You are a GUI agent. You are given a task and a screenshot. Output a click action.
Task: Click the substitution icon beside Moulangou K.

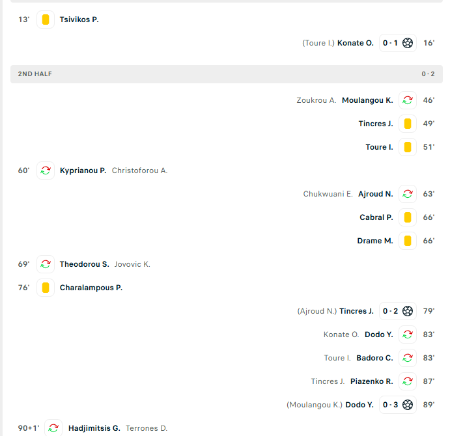tap(408, 100)
